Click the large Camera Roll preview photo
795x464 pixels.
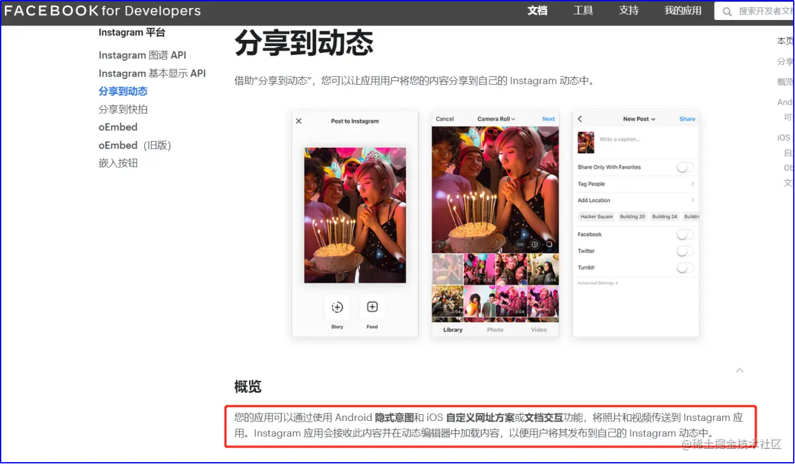495,190
